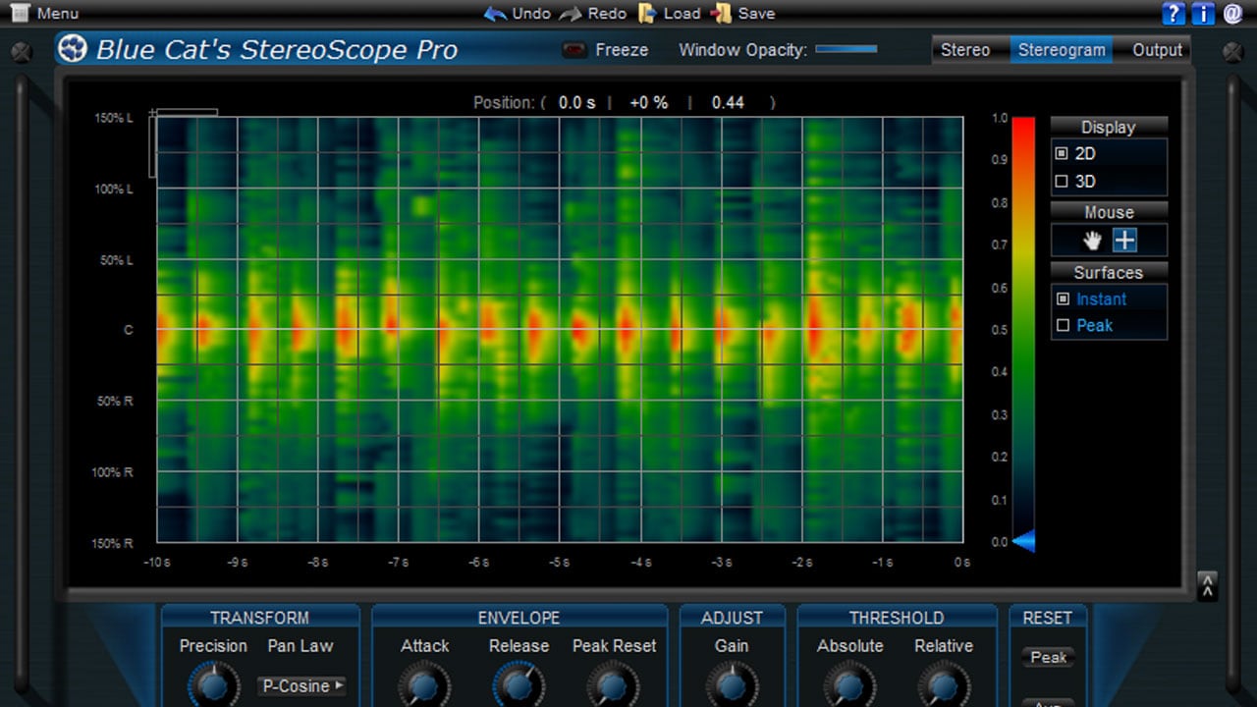Click the Blue Cat logo icon
The image size is (1257, 707).
click(72, 49)
